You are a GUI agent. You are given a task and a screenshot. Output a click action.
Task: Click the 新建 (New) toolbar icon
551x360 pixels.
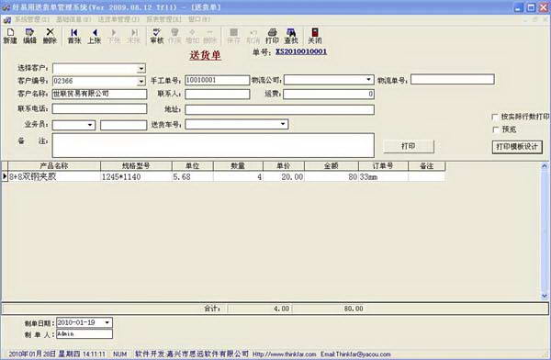coord(10,36)
